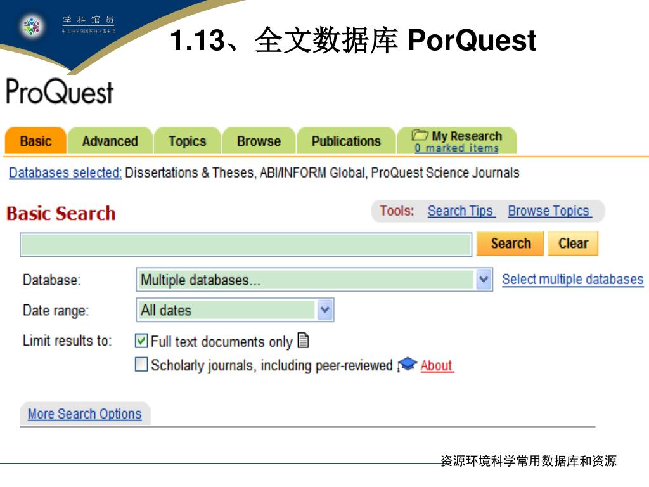
Task: Click Select multiple databases link
Action: [x=573, y=280]
